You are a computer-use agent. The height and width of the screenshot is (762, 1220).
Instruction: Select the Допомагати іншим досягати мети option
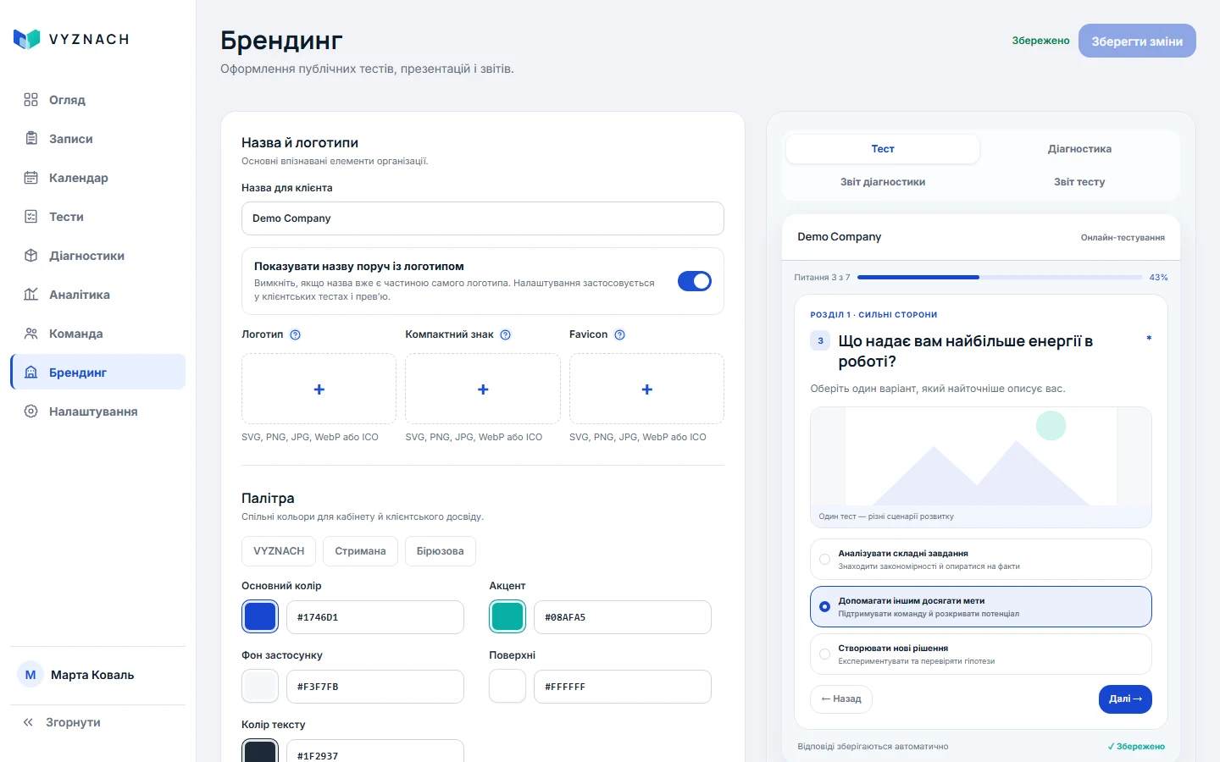pyautogui.click(x=981, y=607)
